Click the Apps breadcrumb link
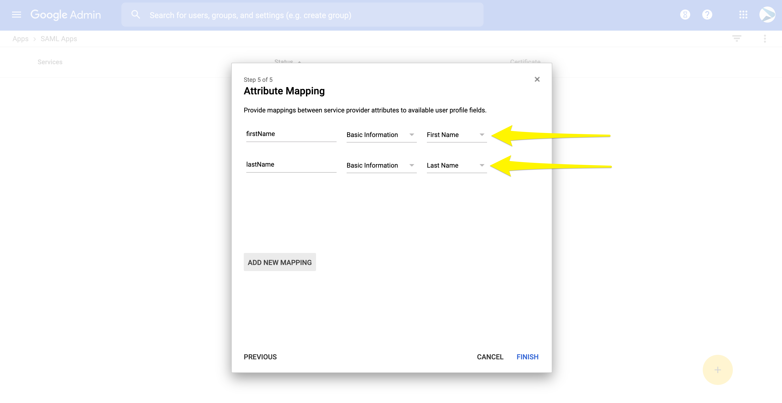782x403 pixels. (20, 39)
